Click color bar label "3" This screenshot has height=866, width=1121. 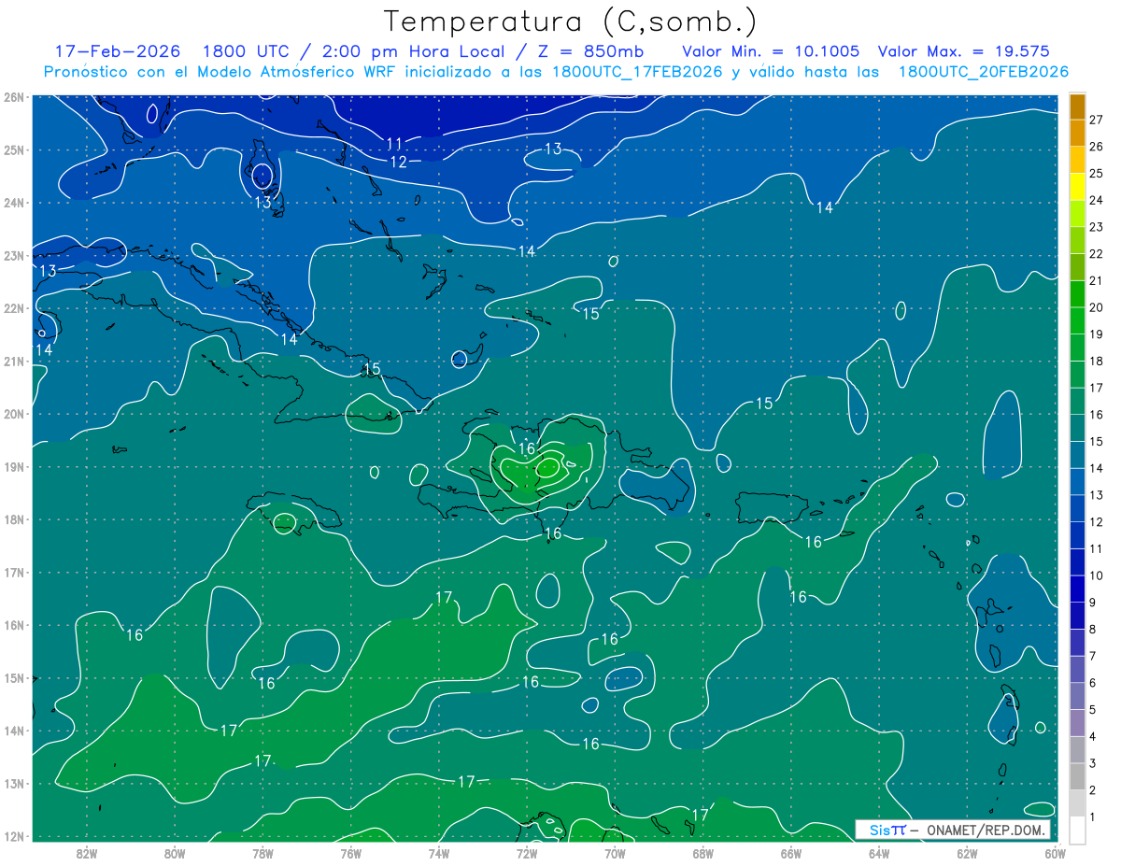1092,764
